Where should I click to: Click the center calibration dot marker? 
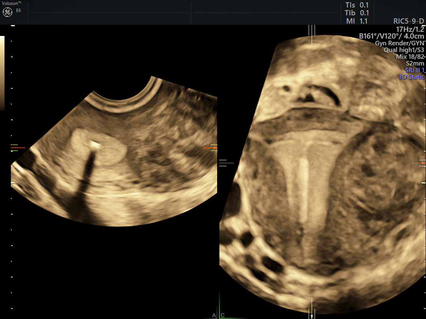(312, 163)
